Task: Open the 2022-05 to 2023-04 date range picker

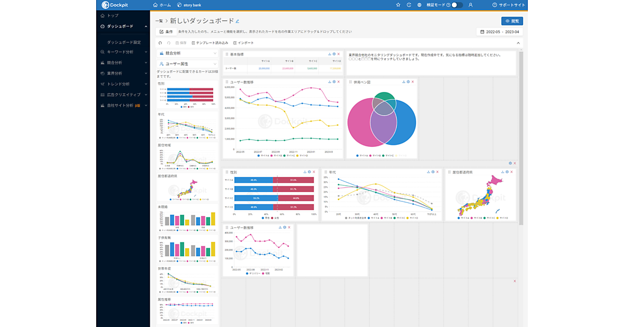Action: coord(499,32)
